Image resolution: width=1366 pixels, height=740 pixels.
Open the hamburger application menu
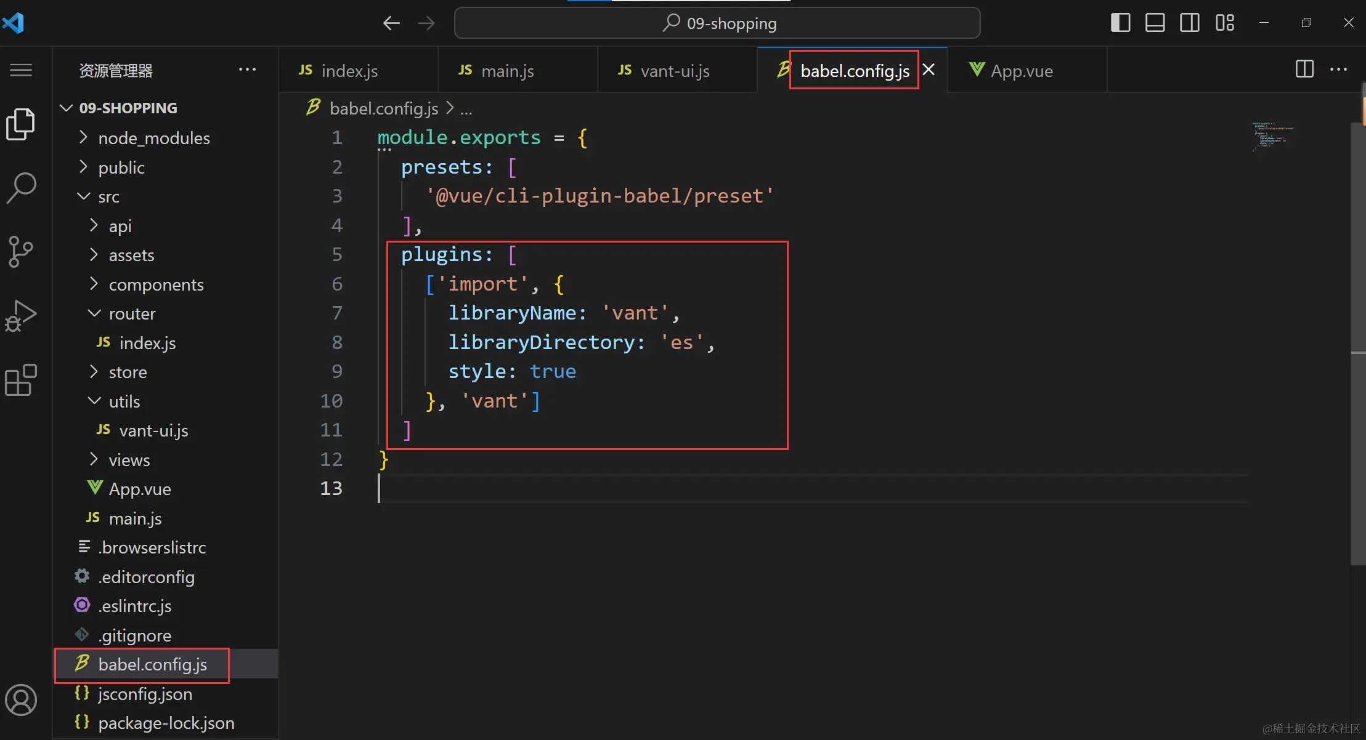coord(21,70)
